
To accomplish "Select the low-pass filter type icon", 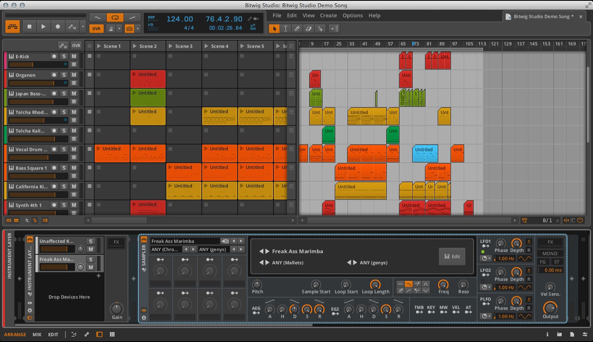I will click(409, 284).
